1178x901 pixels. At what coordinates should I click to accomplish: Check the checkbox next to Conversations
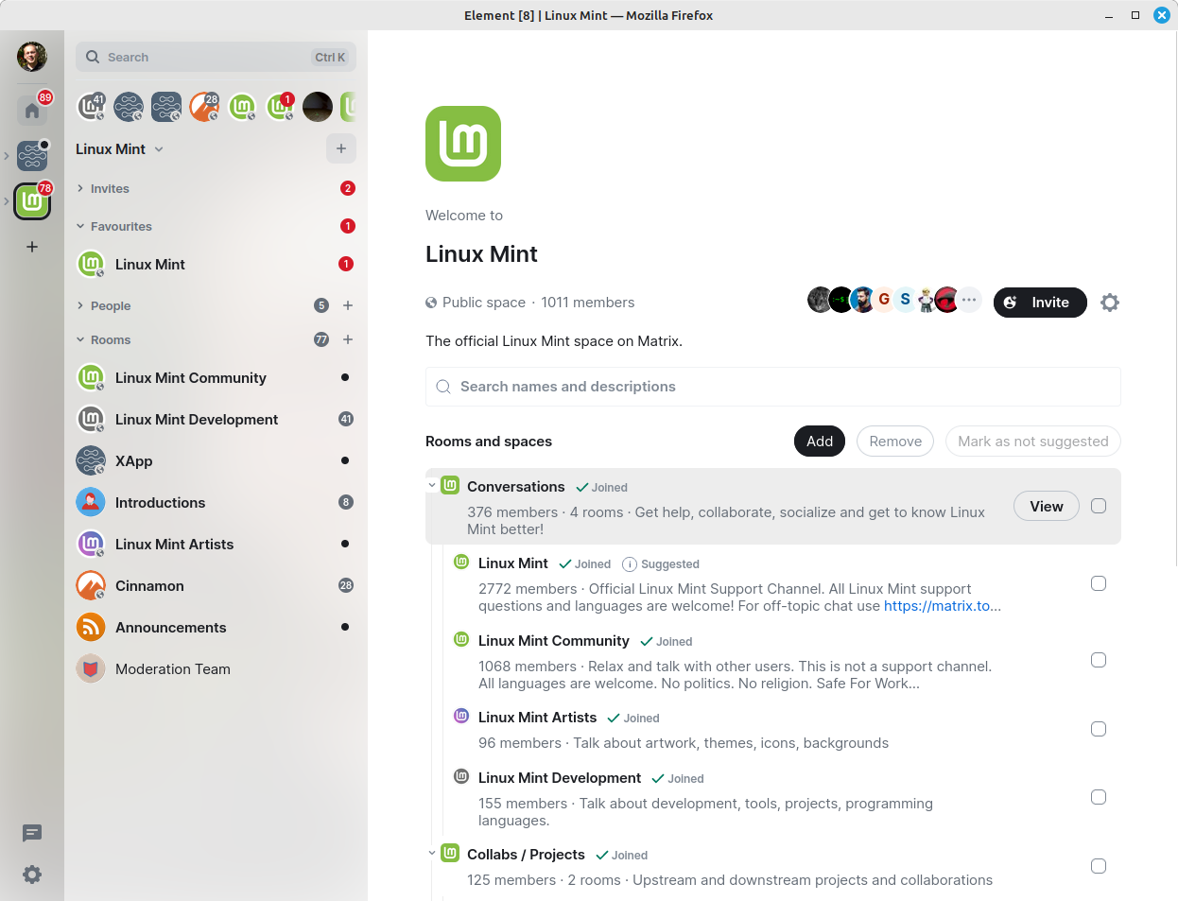click(x=1098, y=506)
